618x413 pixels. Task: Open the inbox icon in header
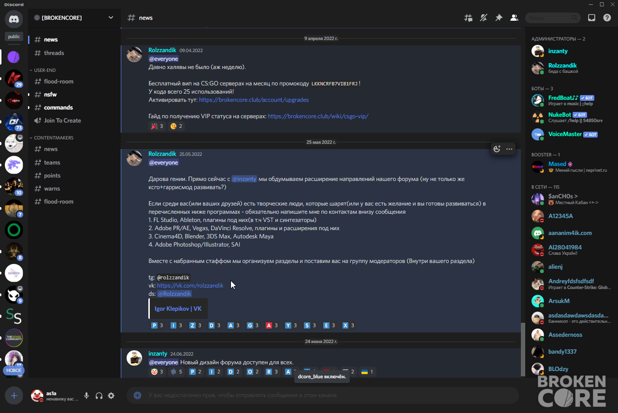[591, 18]
